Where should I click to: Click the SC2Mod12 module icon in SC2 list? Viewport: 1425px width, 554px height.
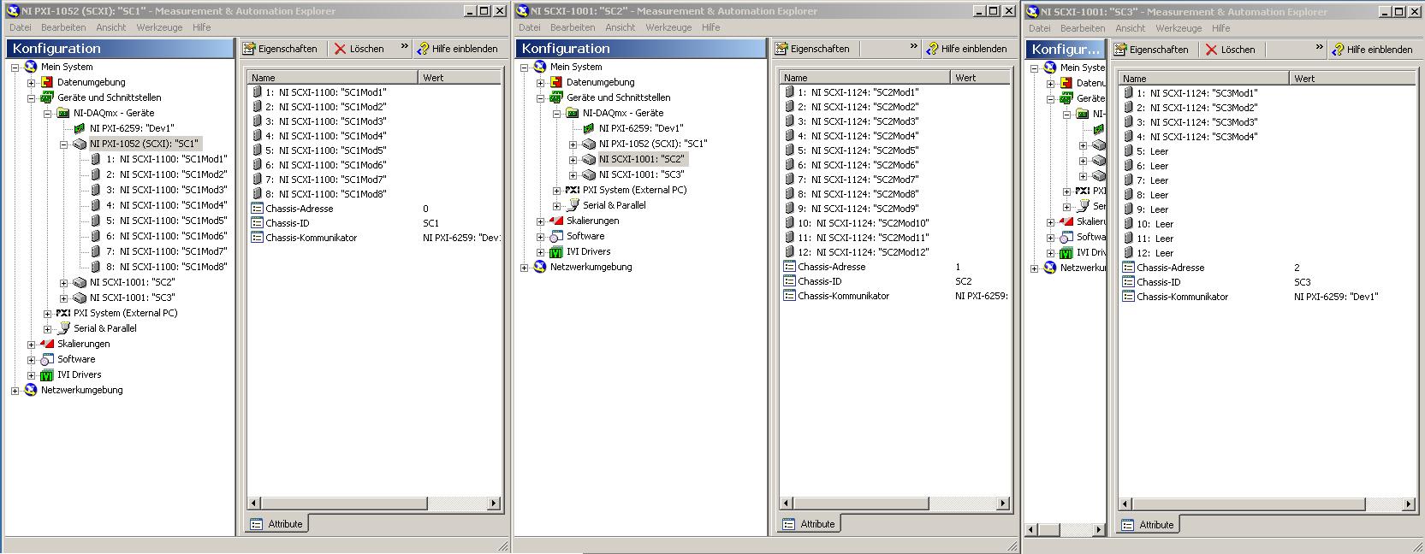pyautogui.click(x=789, y=252)
